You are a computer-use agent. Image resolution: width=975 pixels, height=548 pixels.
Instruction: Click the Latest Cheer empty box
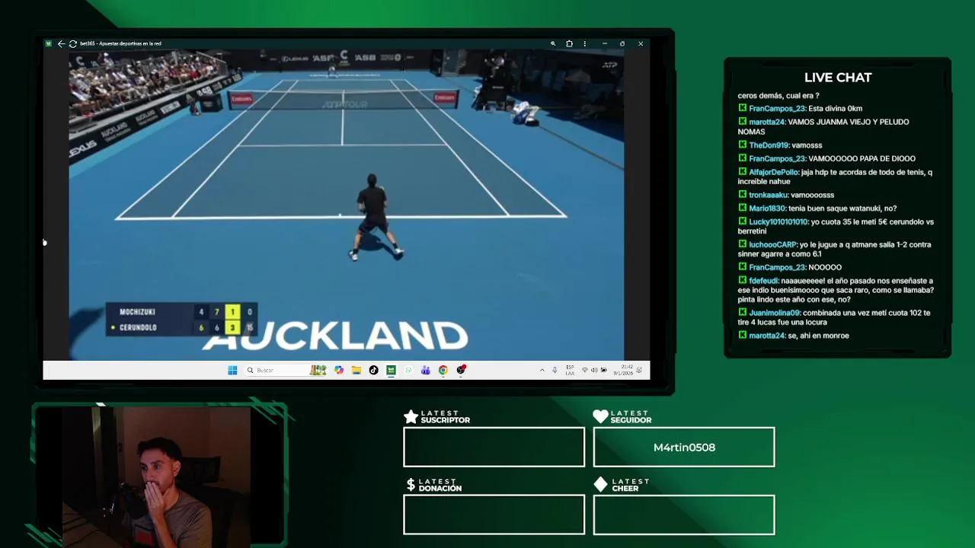[684, 515]
